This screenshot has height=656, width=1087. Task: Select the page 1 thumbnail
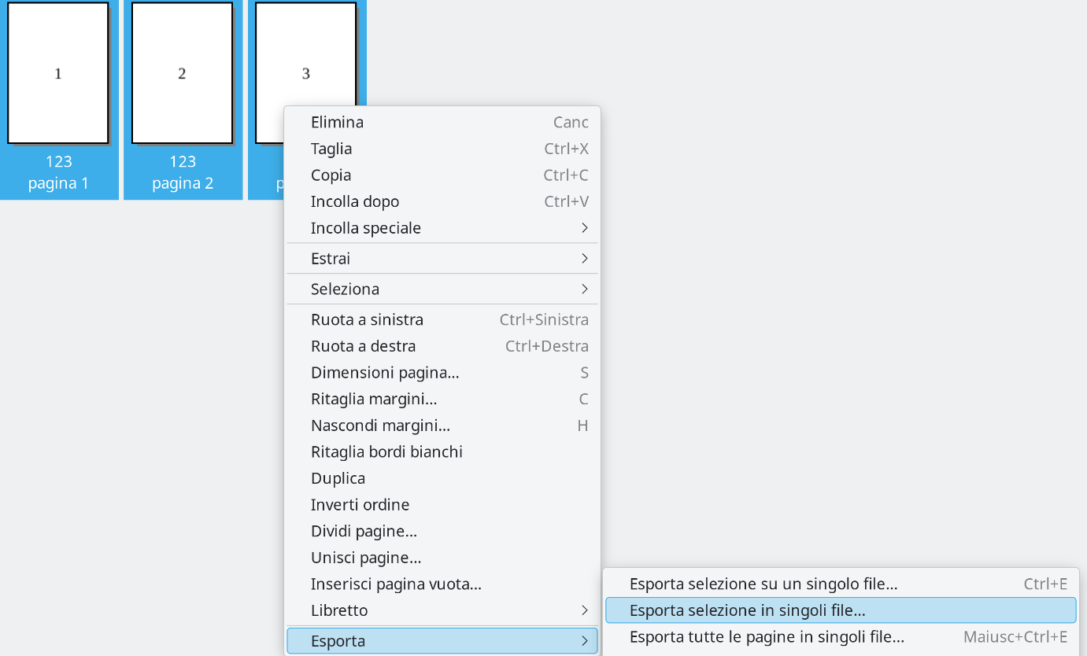58,73
